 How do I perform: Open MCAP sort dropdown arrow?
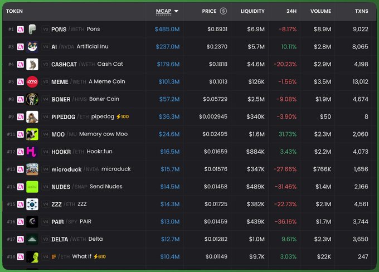click(x=176, y=11)
